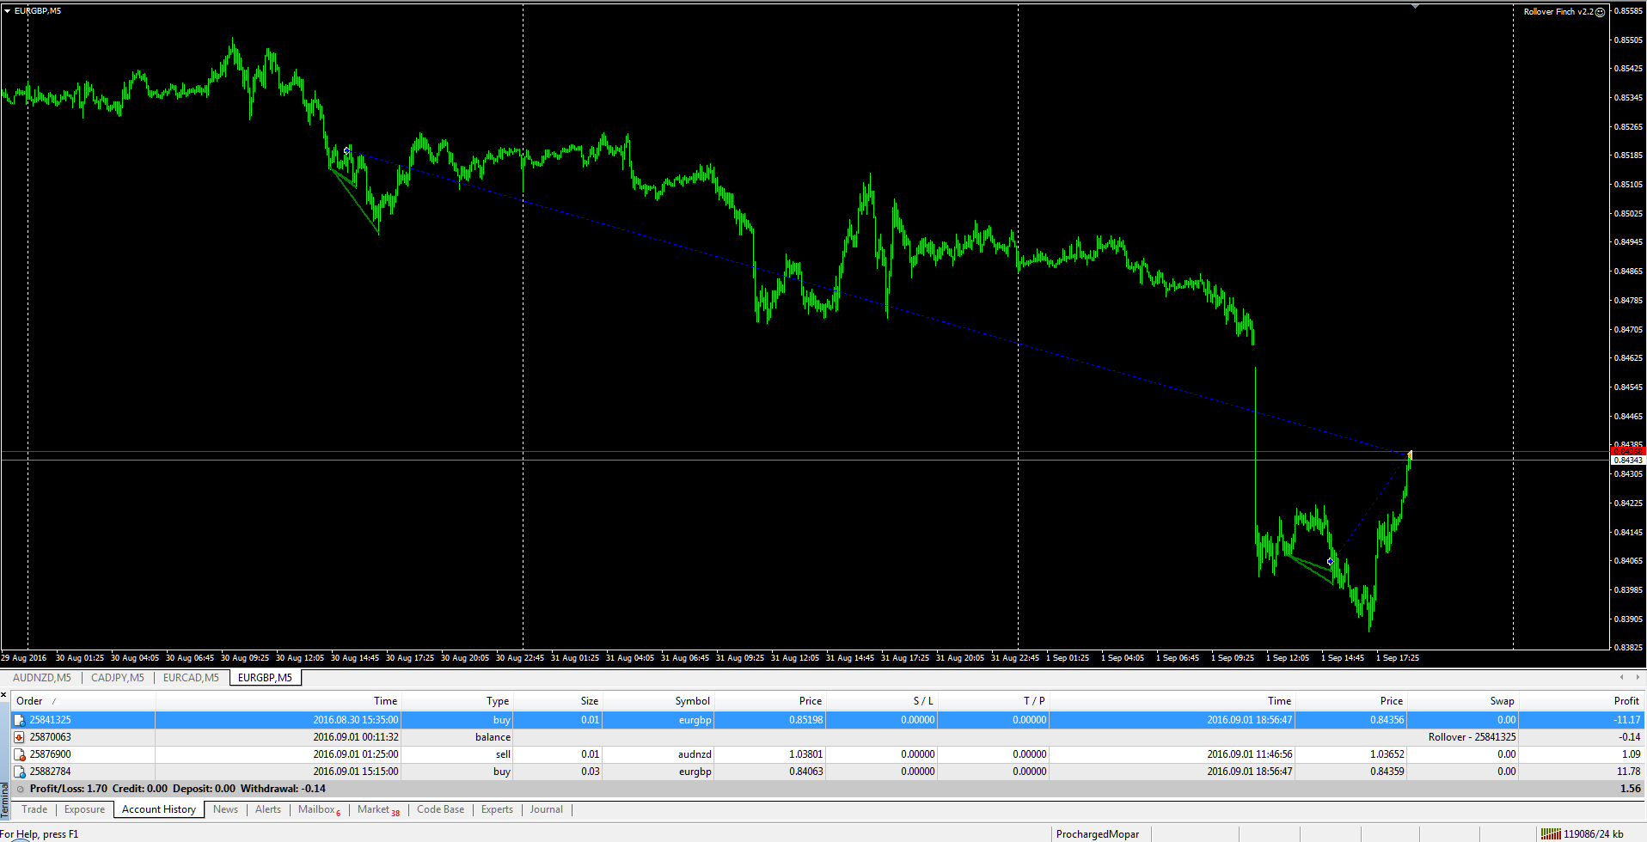The image size is (1647, 842).
Task: Sort by the Size column header
Action: tap(558, 701)
